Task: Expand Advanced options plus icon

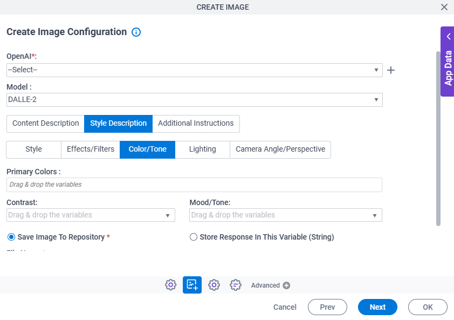Action: point(286,285)
